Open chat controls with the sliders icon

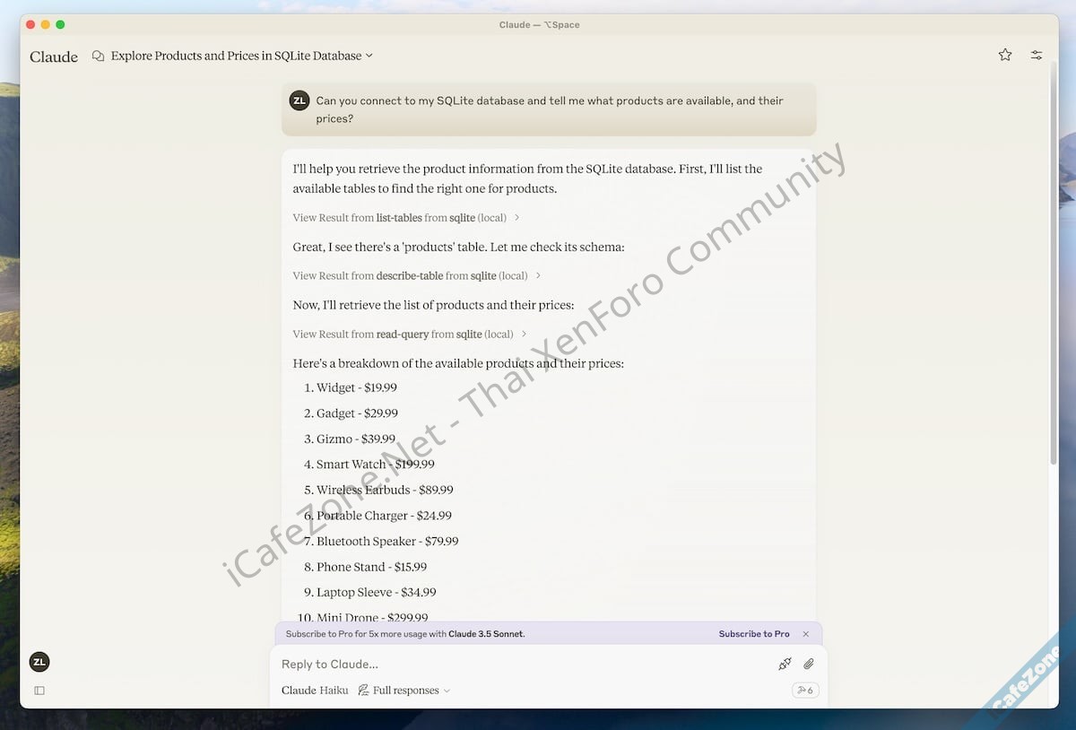click(x=1036, y=55)
